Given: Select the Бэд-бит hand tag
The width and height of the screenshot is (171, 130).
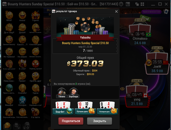Looking at the screenshot, I should 63,112.
